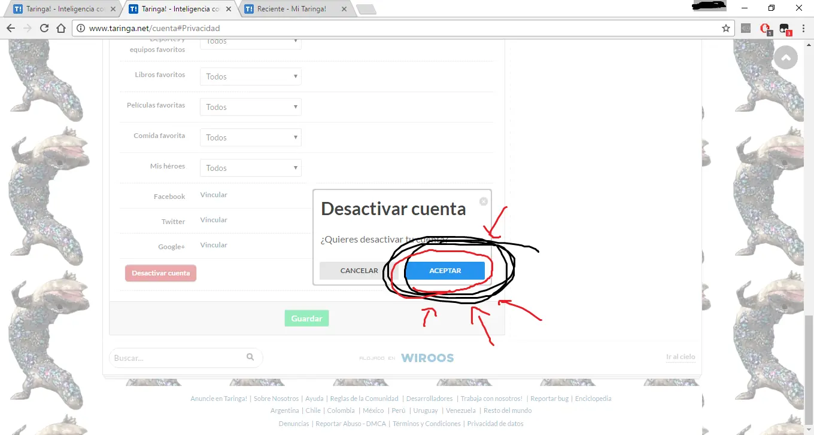Image resolution: width=814 pixels, height=435 pixels.
Task: Click Vincular next to Twitter
Action: pyautogui.click(x=214, y=220)
